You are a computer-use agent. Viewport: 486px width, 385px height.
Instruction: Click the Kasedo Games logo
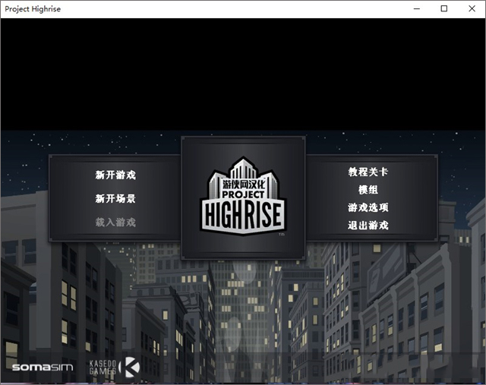(x=115, y=368)
